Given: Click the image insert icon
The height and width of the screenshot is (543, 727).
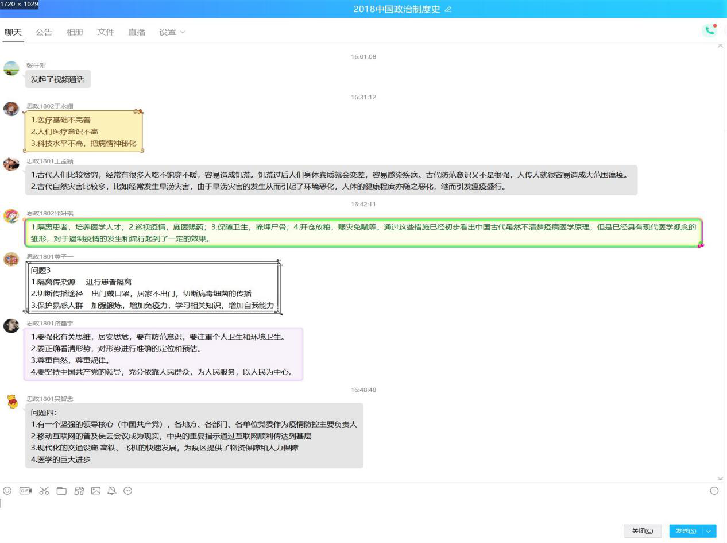Looking at the screenshot, I should pyautogui.click(x=96, y=491).
